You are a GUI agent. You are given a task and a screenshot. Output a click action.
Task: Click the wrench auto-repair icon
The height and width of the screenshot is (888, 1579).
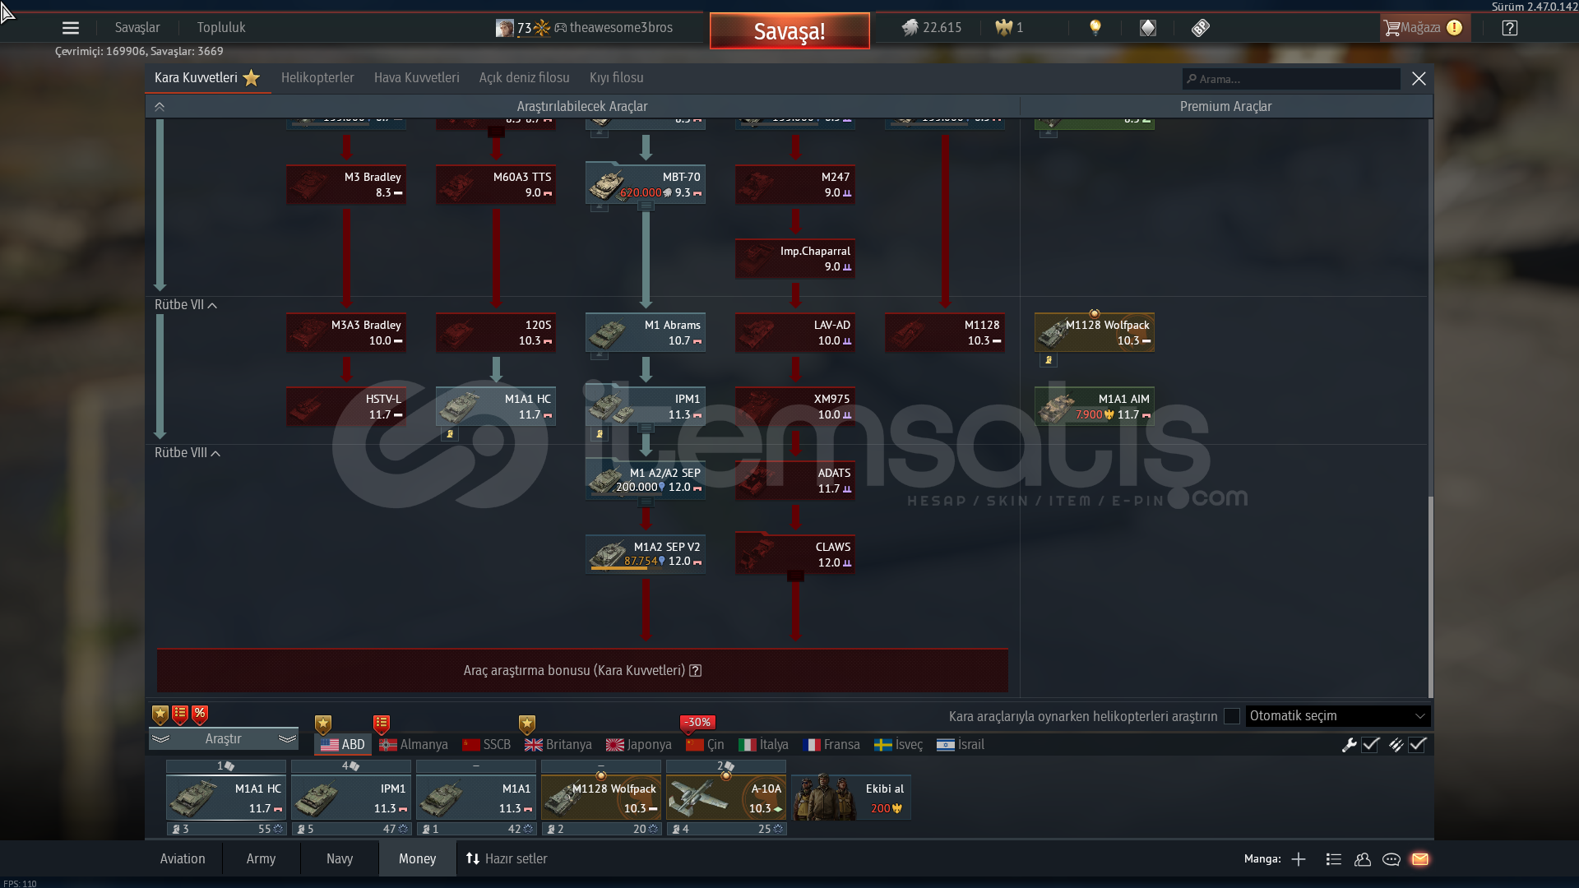coord(1349,745)
